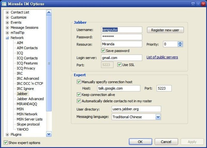This screenshot has width=207, height=148.
Task: Select the Jabber tree entry
Action: pyautogui.click(x=22, y=94)
